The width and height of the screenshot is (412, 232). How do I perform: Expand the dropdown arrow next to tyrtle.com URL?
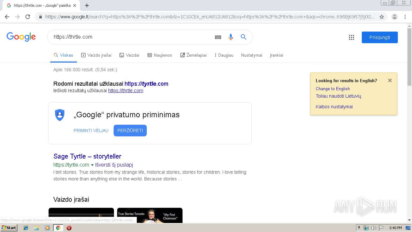tap(92, 165)
